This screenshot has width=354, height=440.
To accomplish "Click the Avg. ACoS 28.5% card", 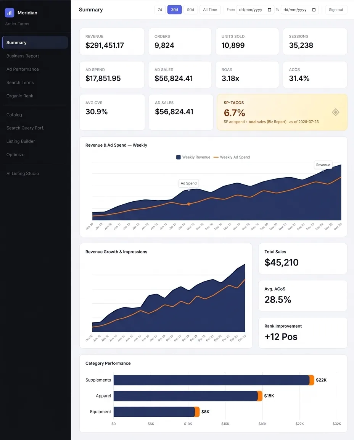I will pos(303,296).
